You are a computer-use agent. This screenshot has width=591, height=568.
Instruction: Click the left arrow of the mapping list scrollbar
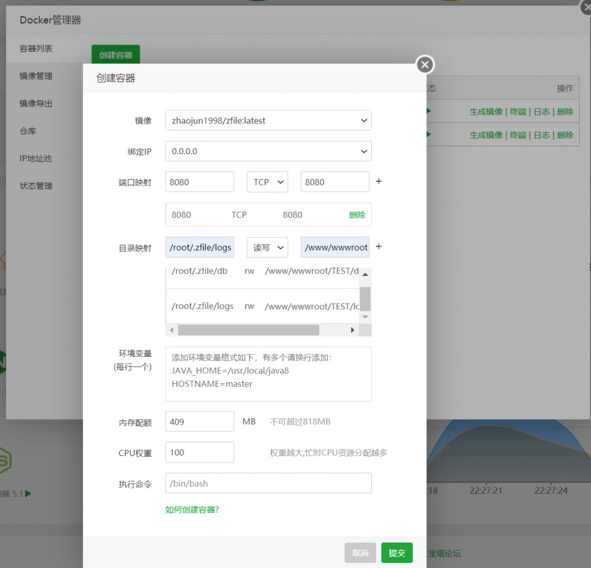click(x=171, y=330)
